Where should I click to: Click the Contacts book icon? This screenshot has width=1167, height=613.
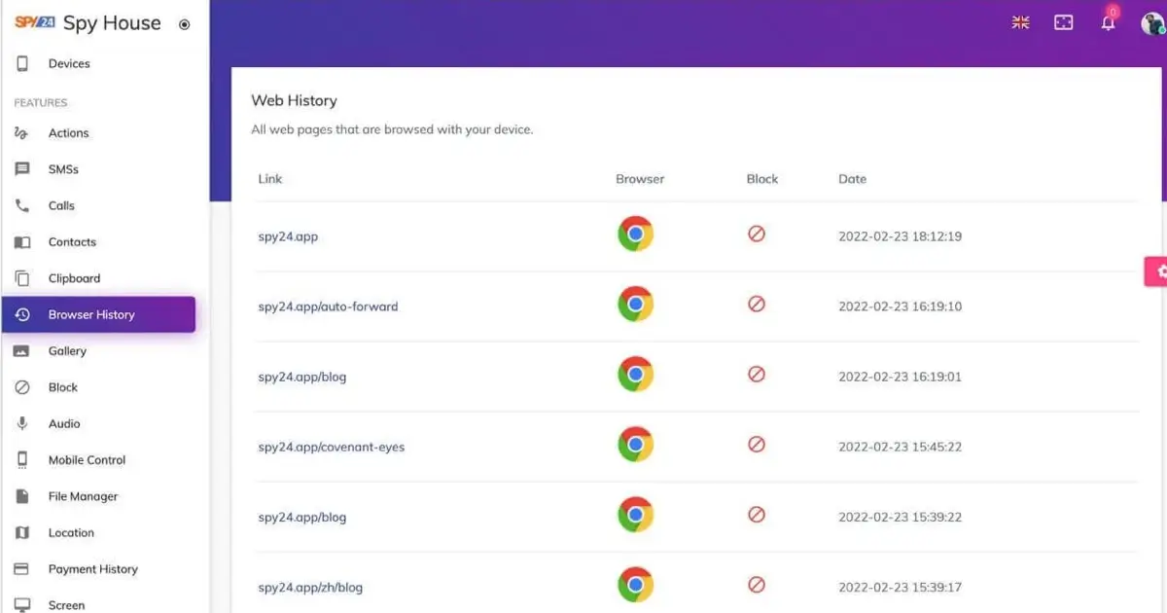(x=22, y=242)
